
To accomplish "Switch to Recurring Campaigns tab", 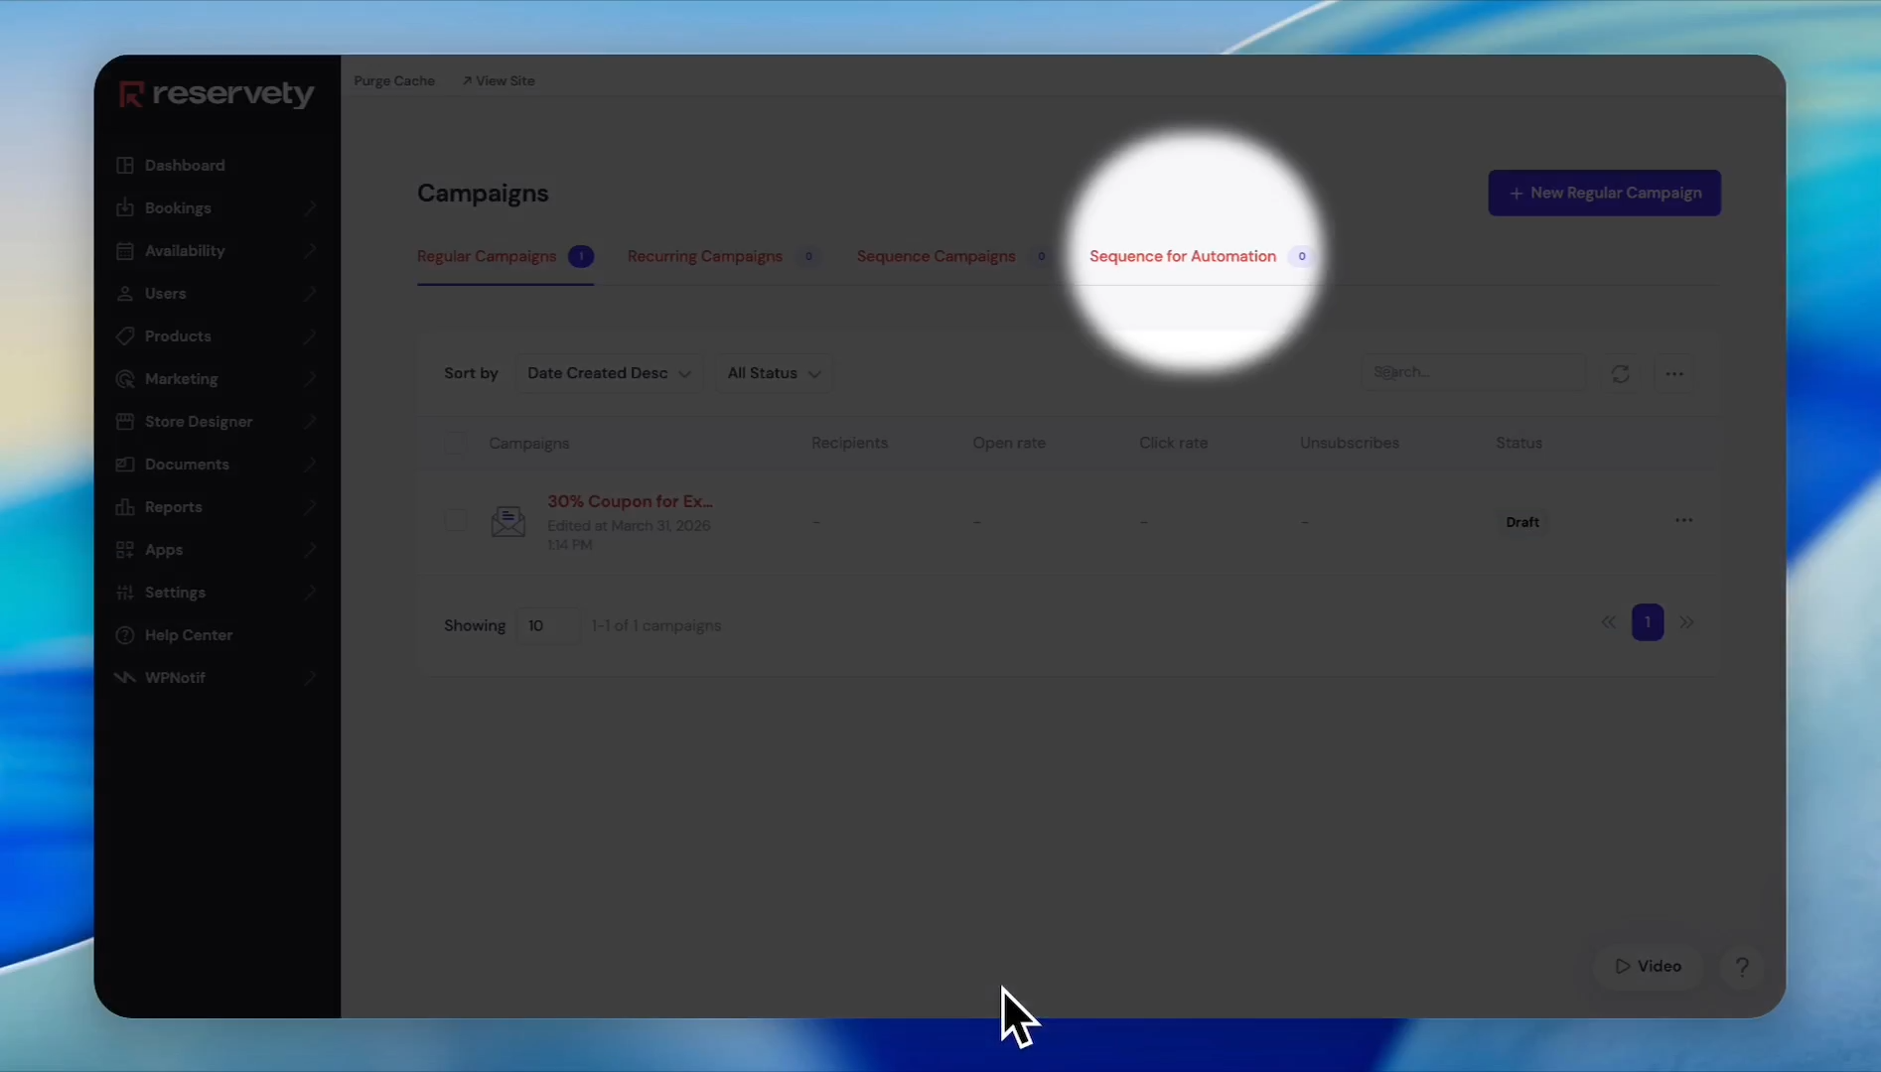I will (724, 256).
